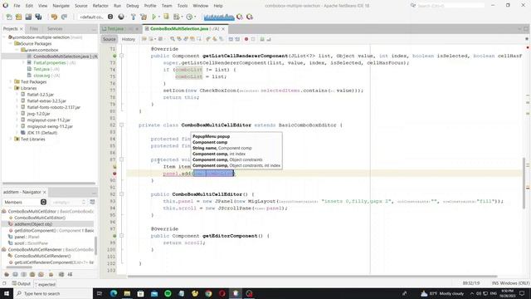Run the project with the green play icon
531x299 pixels.
pyautogui.click(x=154, y=17)
